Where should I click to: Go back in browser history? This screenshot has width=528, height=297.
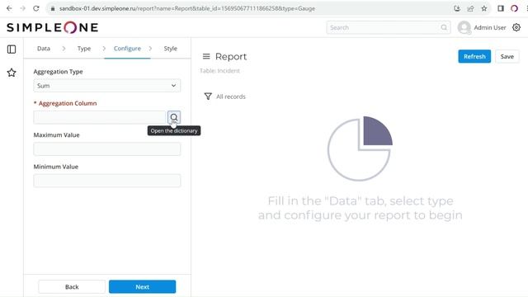9,8
